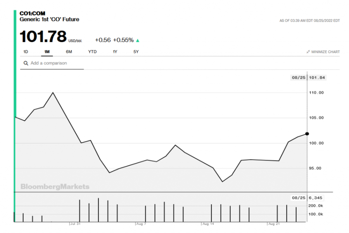This screenshot has height=233, width=349.
Task: Switch to the 1M time range
Action: click(47, 52)
